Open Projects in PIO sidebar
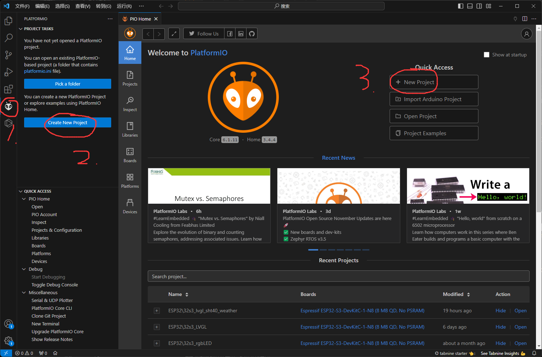The width and height of the screenshot is (542, 357). click(x=130, y=78)
